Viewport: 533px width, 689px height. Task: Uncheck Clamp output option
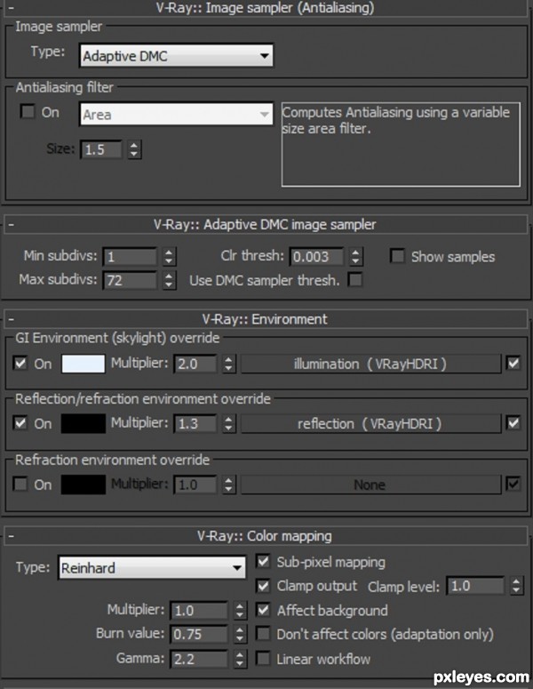[x=263, y=586]
